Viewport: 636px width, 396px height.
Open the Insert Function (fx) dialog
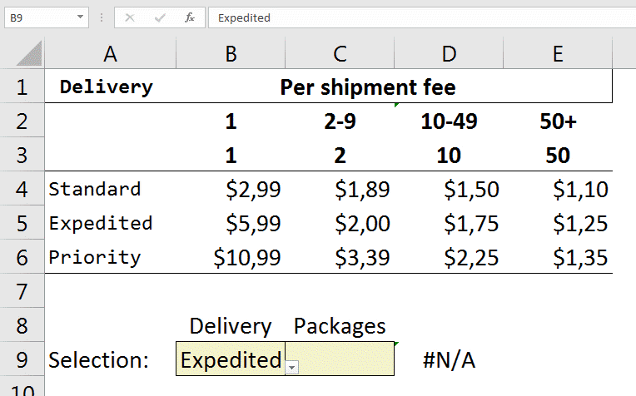click(190, 17)
